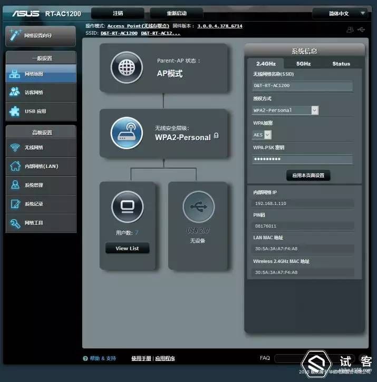Viewport: 377px width, 382px height.
Task: Click the help question mark icon
Action: coord(85,358)
